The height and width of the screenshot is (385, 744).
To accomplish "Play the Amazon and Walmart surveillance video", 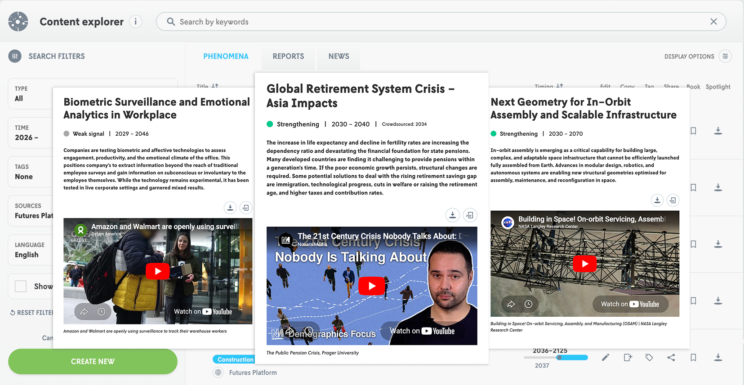I will [x=158, y=271].
